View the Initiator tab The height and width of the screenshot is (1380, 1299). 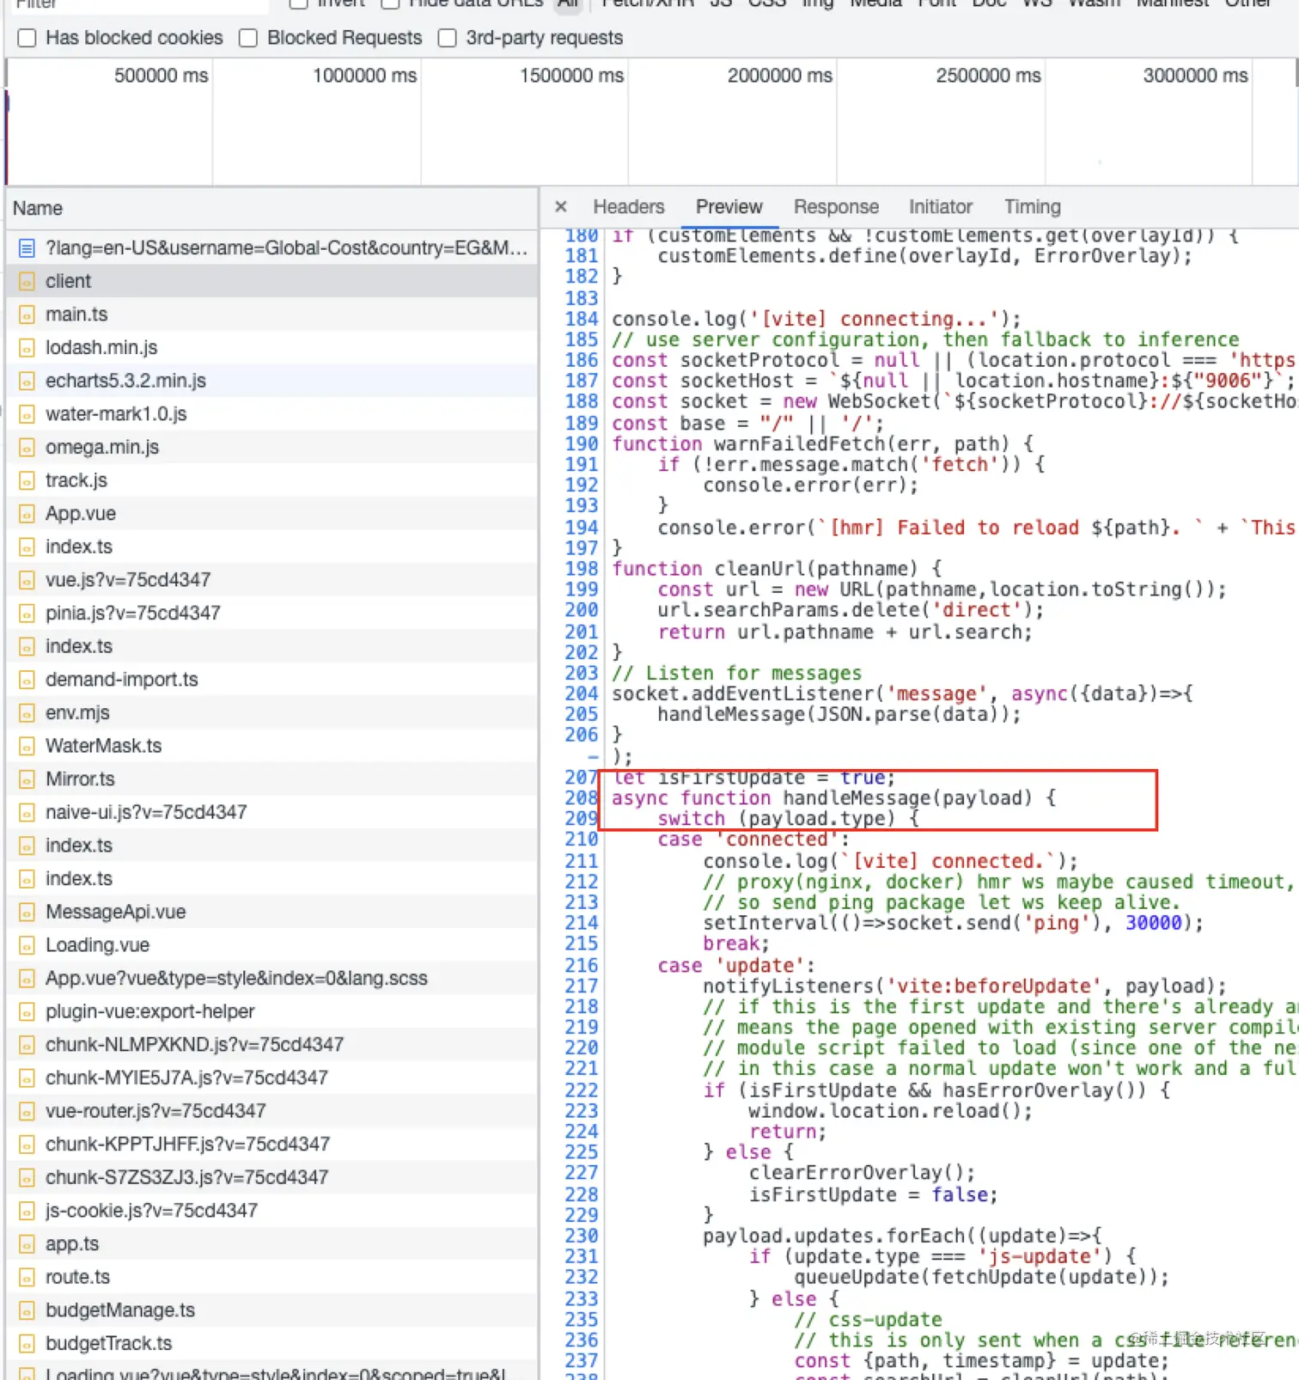(941, 207)
